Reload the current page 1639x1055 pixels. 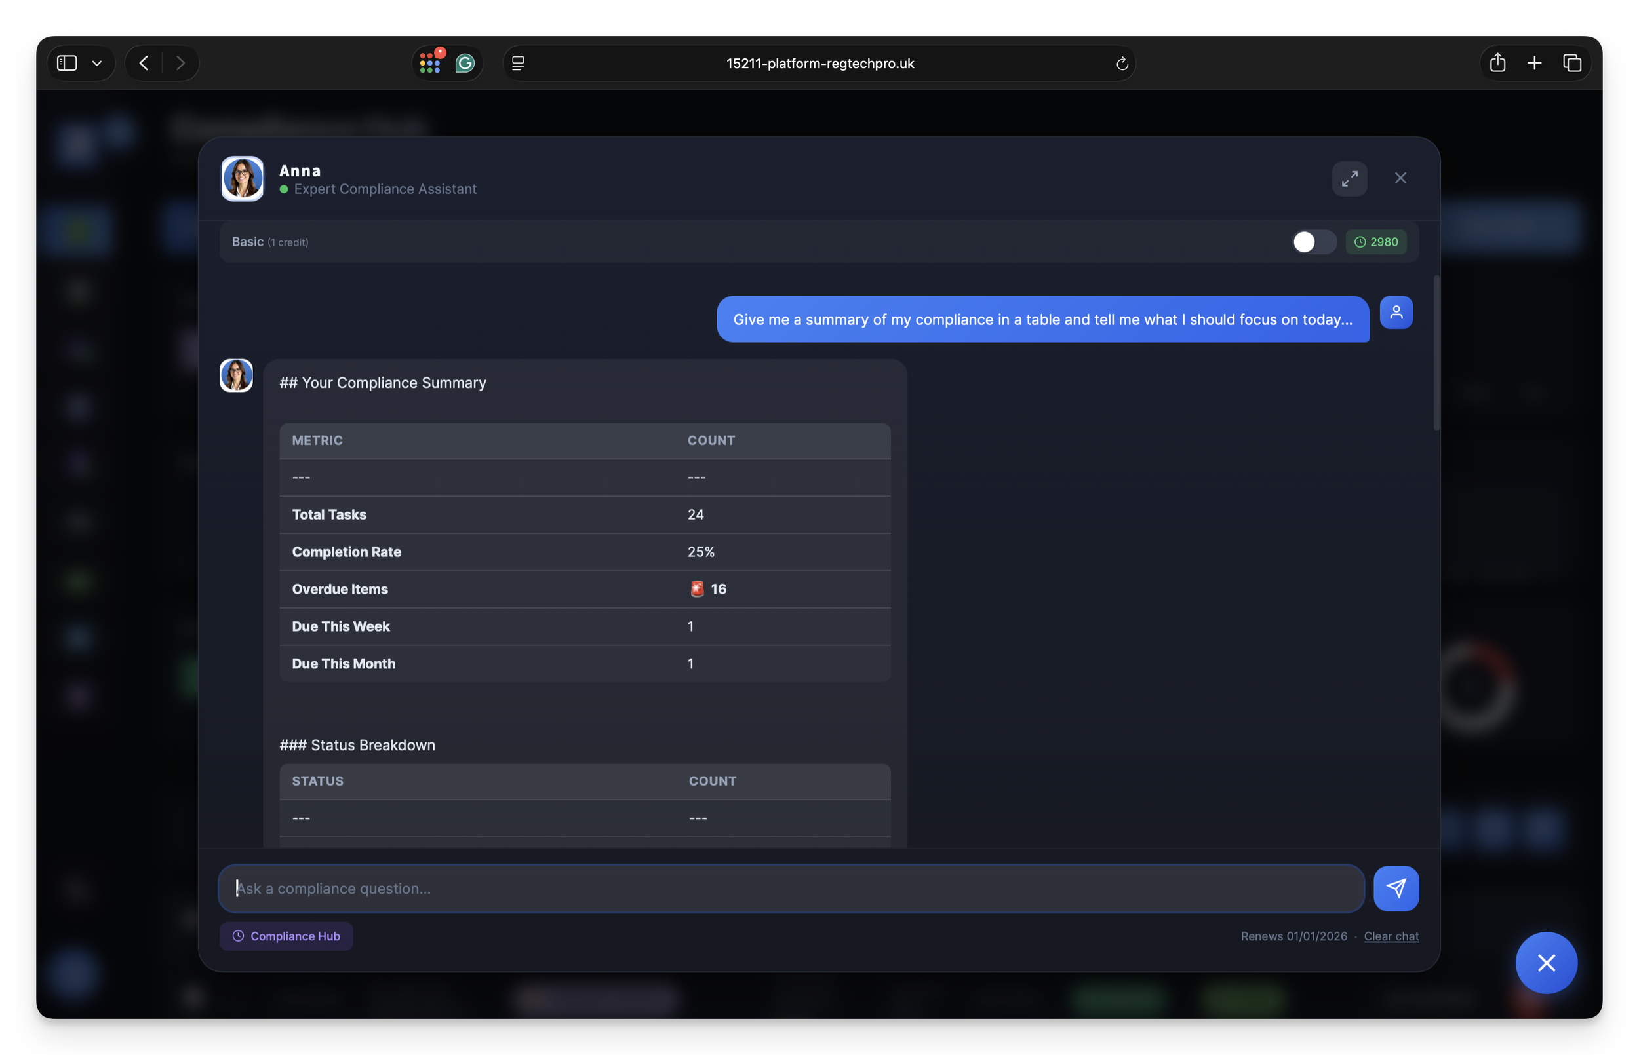(x=1122, y=64)
